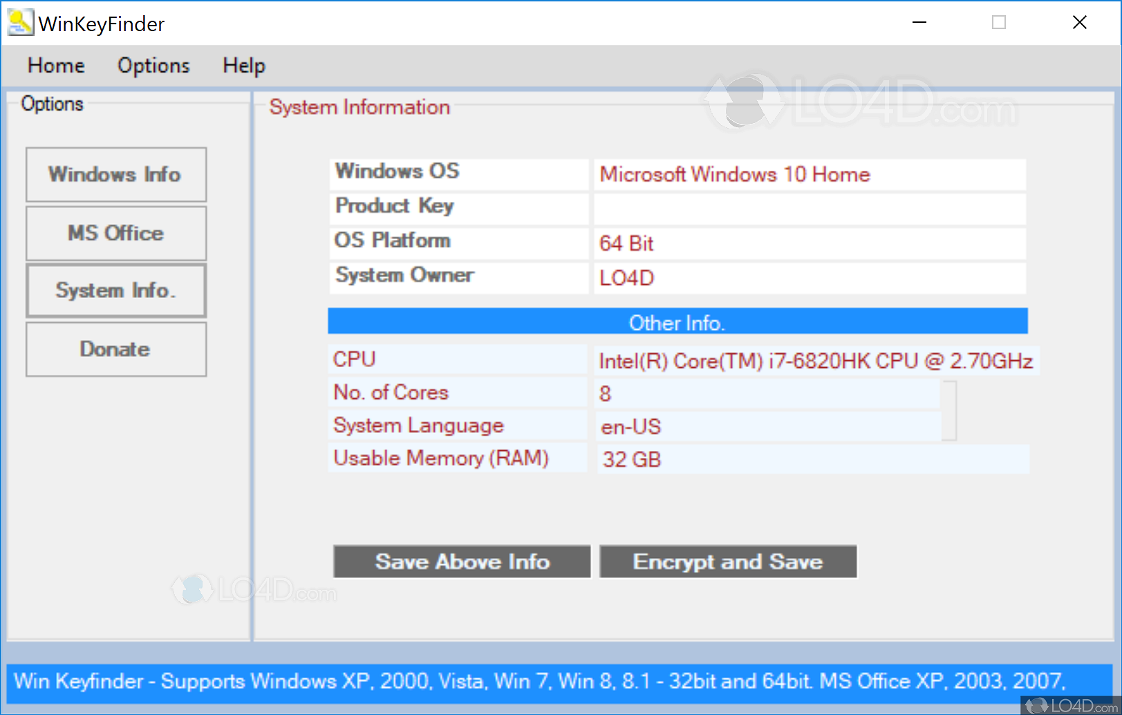1122x715 pixels.
Task: Click the OS Platform field showing 64 Bit
Action: click(x=809, y=243)
